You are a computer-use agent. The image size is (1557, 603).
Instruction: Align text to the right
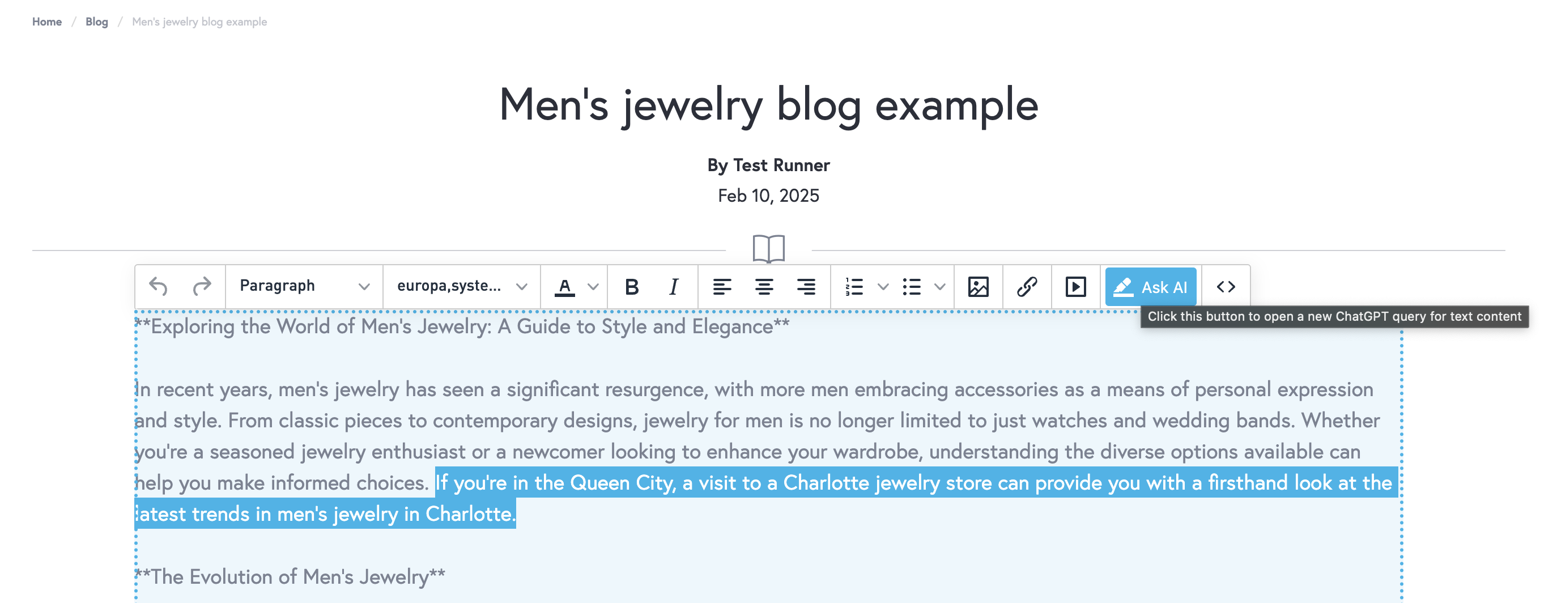click(806, 287)
